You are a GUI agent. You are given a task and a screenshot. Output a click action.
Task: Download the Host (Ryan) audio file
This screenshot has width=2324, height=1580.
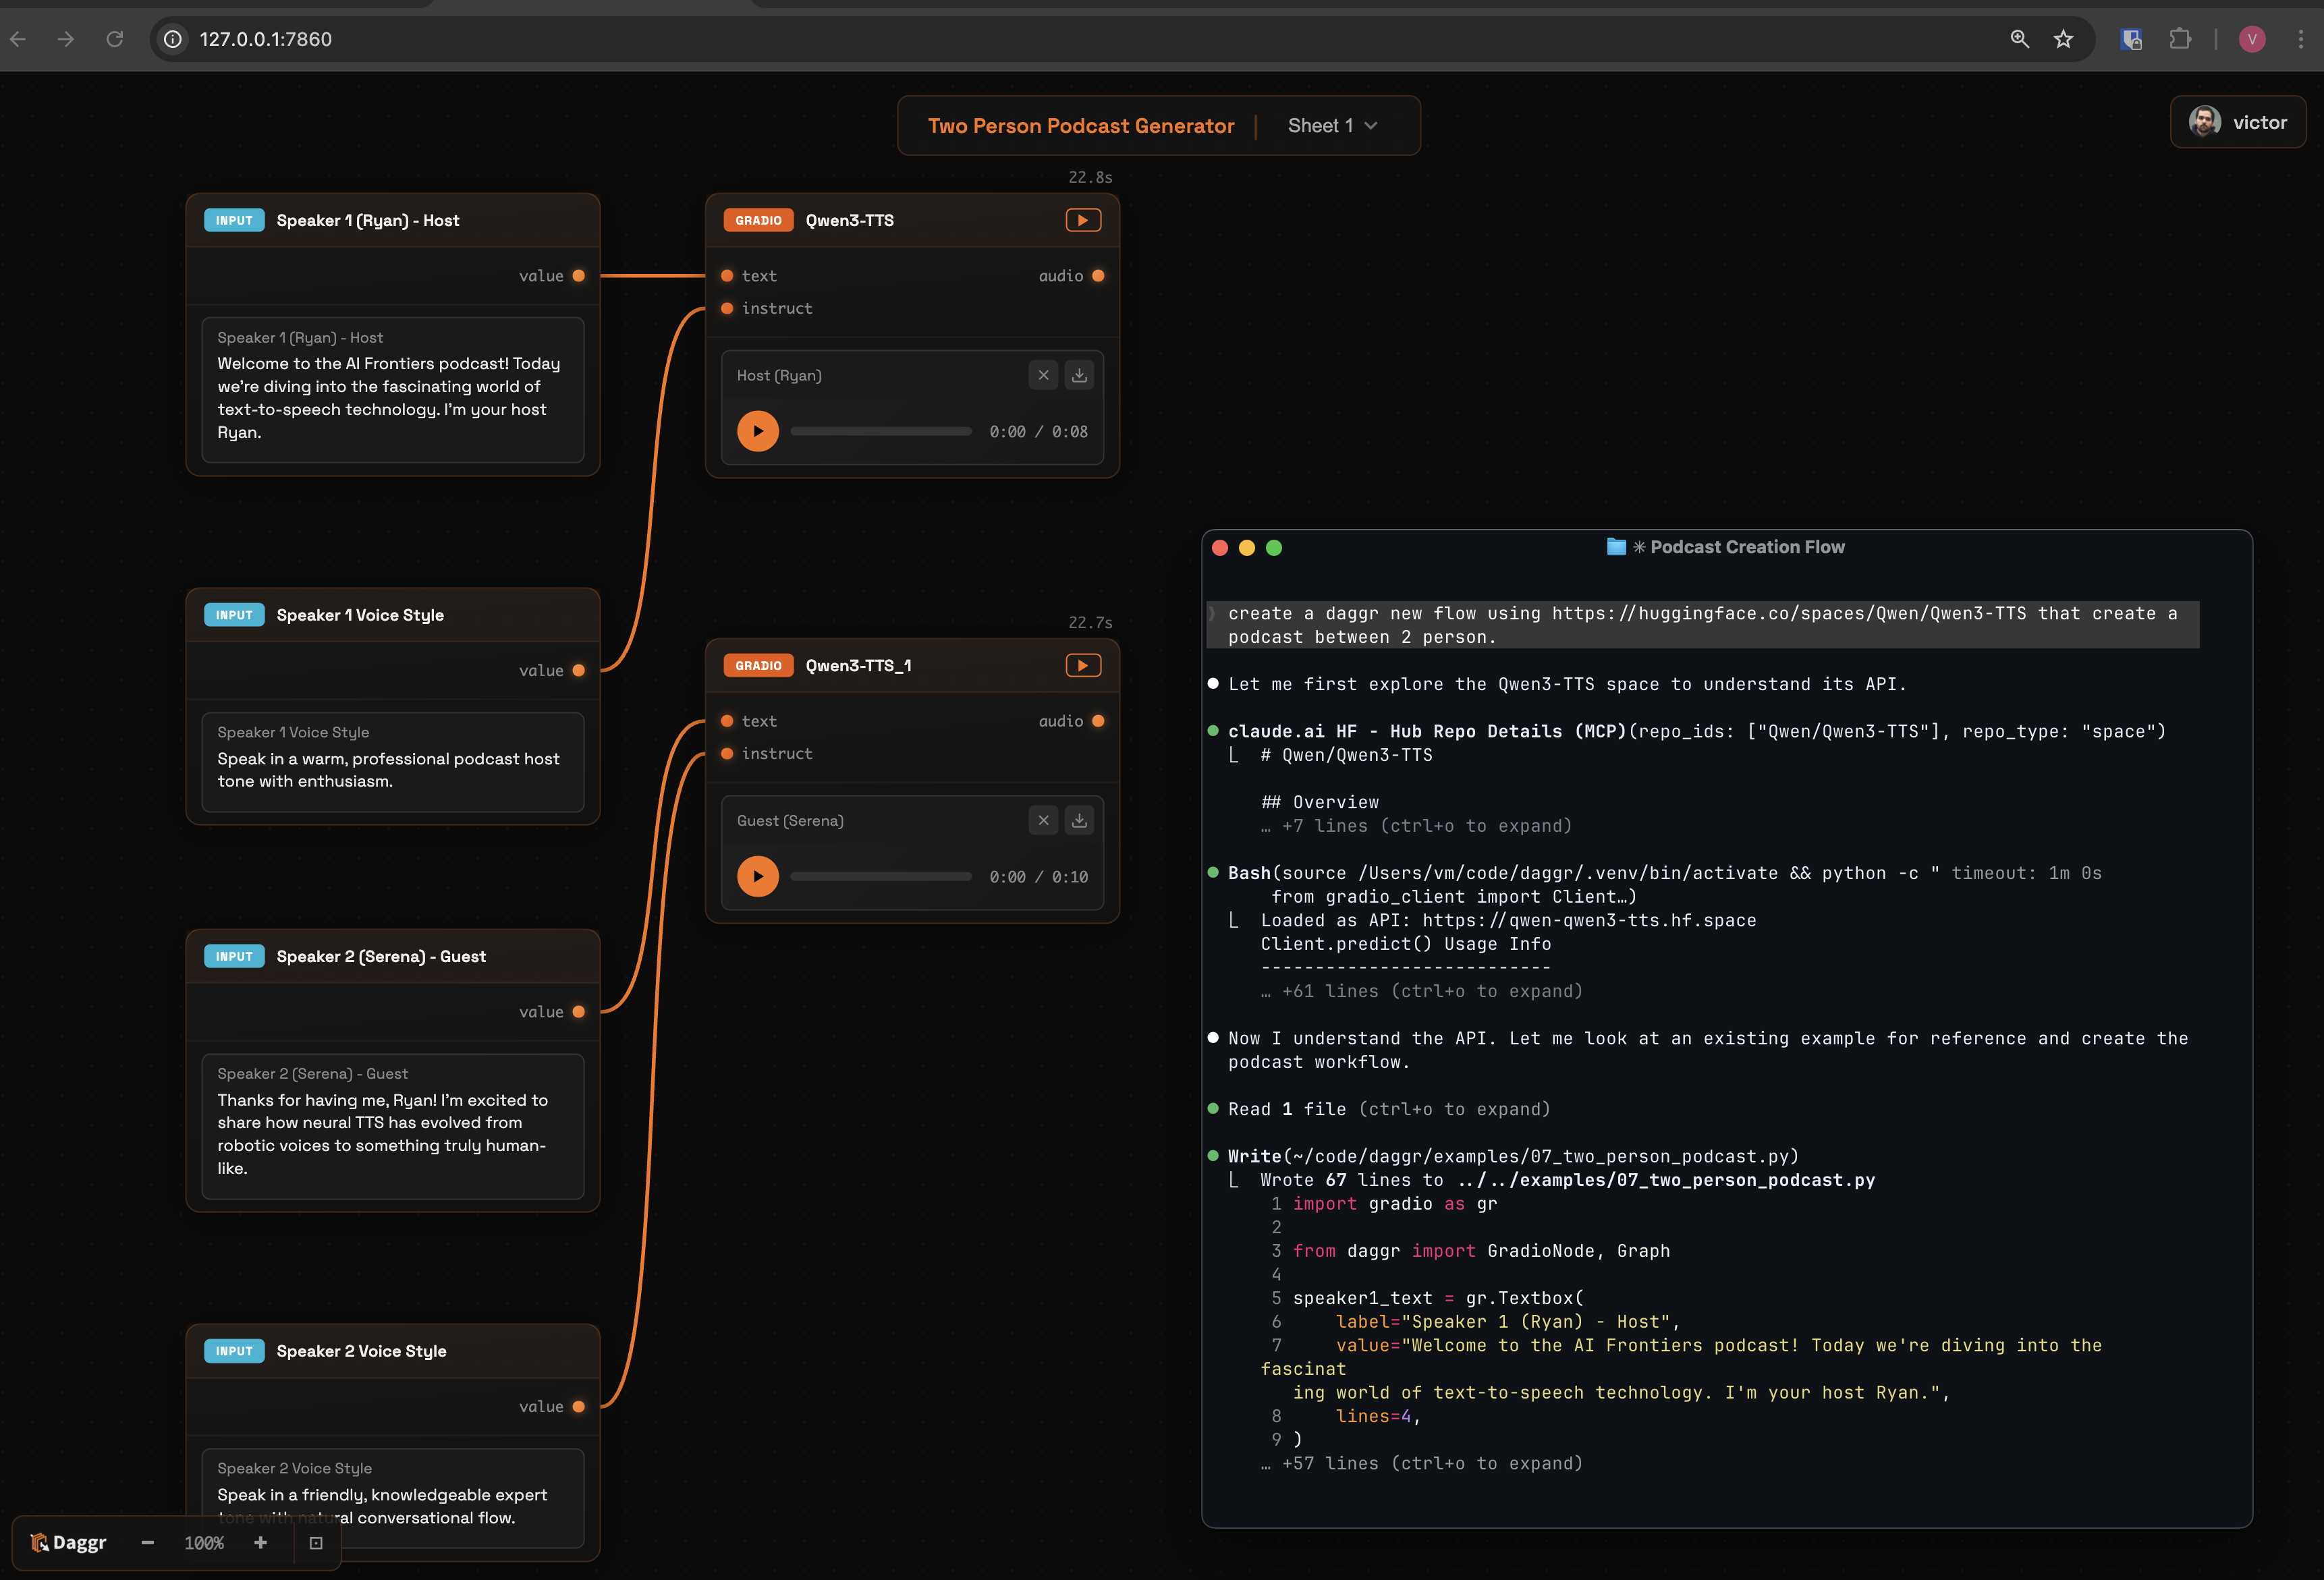[x=1079, y=375]
